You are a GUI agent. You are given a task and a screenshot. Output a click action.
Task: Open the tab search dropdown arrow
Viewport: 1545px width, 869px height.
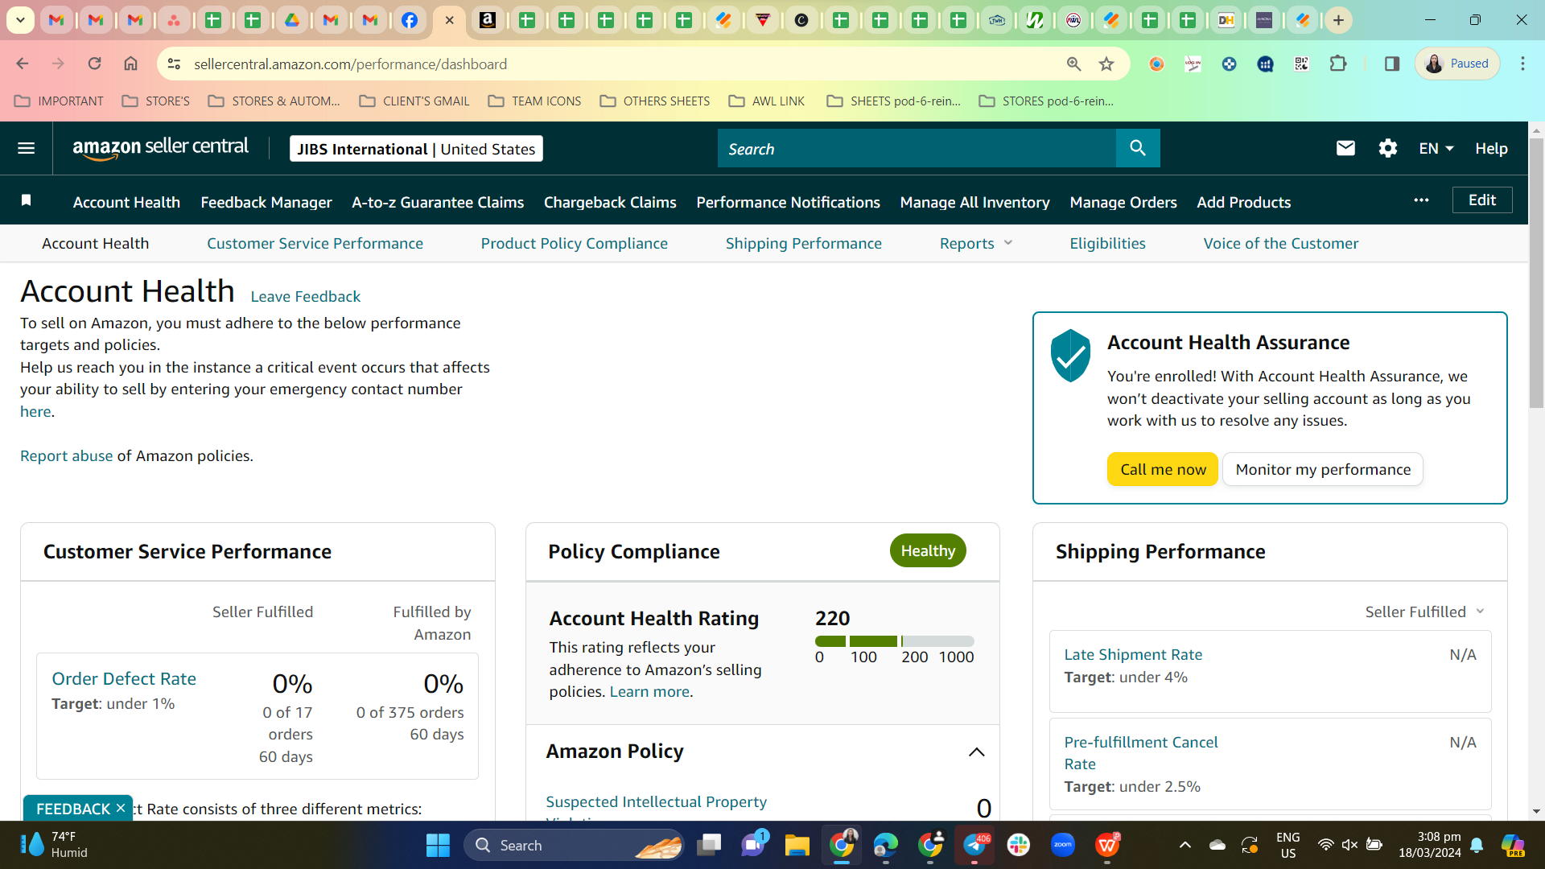pyautogui.click(x=20, y=20)
